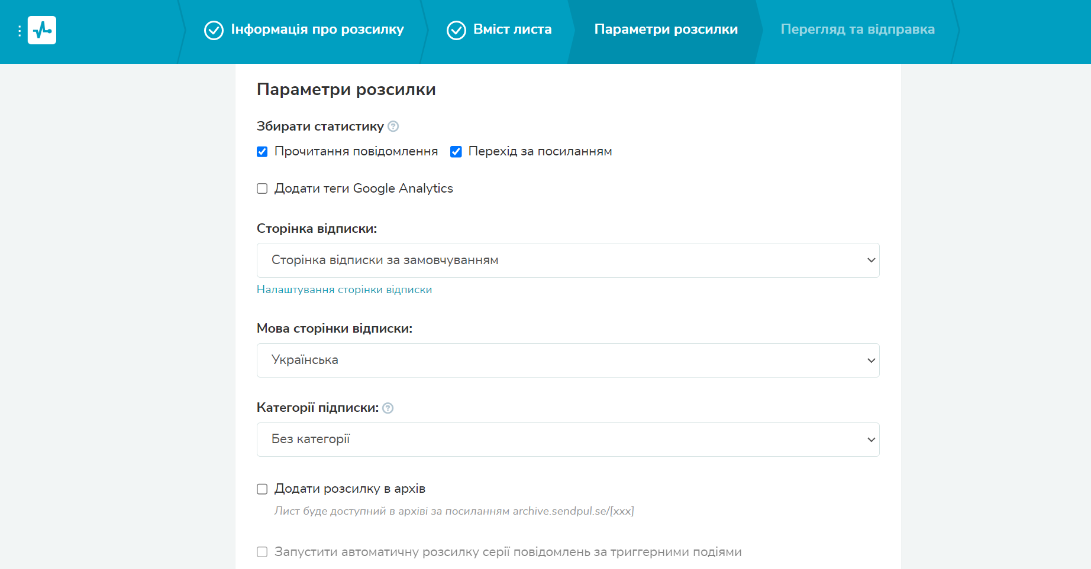The image size is (1091, 569).
Task: Open Категорії підписки dropdown
Action: 568,440
